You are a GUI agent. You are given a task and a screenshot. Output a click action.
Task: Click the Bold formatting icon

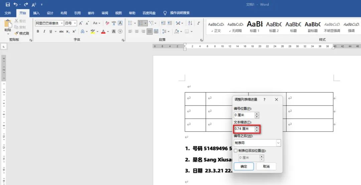[x=38, y=31]
